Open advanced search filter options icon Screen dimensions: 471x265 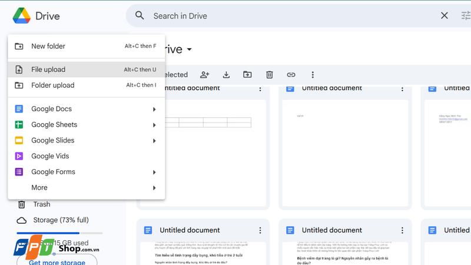click(466, 16)
